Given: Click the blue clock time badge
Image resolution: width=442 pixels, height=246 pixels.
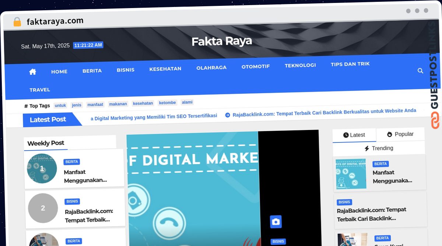Looking at the screenshot, I should coord(88,45).
